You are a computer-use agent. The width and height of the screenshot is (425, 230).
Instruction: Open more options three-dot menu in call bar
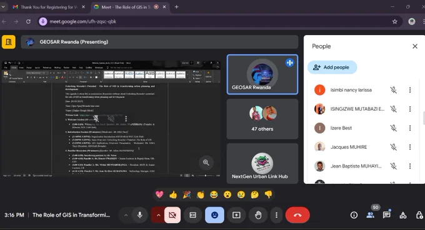276,215
